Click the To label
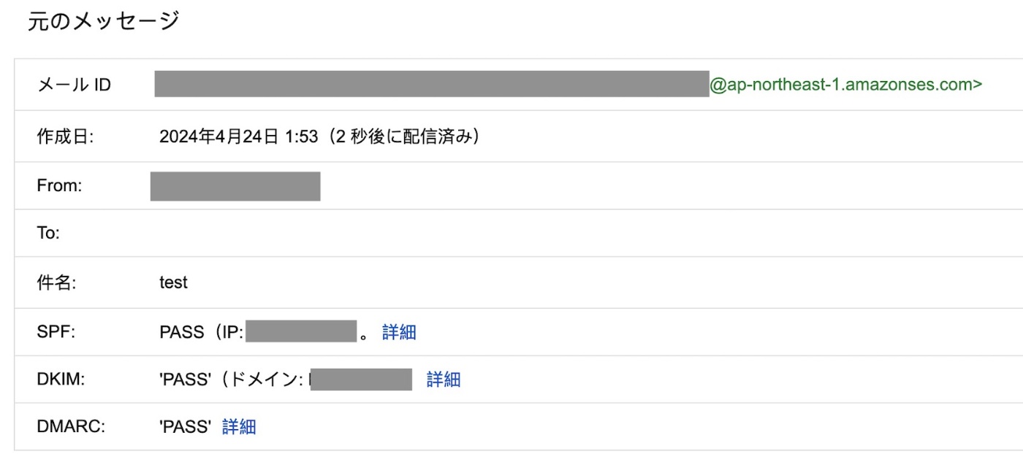 [x=48, y=234]
